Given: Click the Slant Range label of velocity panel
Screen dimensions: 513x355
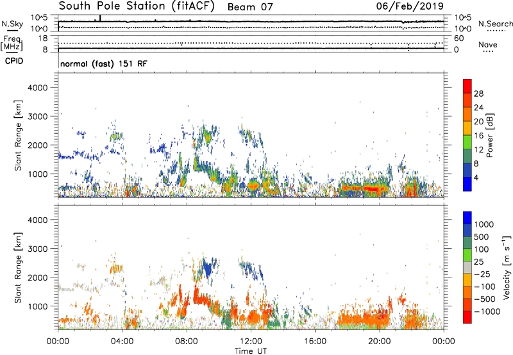Looking at the screenshot, I should (18, 268).
